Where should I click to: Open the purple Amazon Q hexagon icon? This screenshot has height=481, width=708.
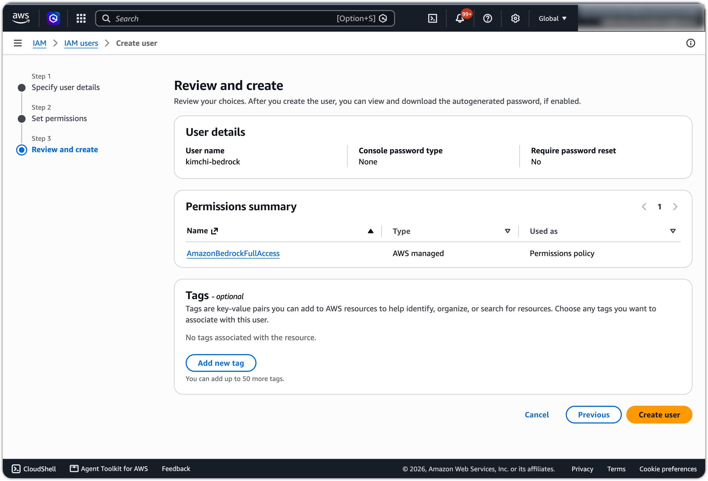(53, 18)
